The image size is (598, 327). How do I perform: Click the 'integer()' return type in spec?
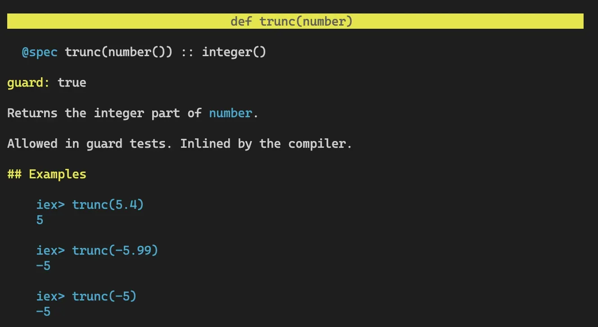click(x=234, y=52)
